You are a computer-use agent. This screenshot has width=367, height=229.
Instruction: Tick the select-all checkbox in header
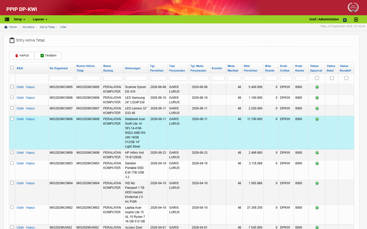tap(12, 67)
